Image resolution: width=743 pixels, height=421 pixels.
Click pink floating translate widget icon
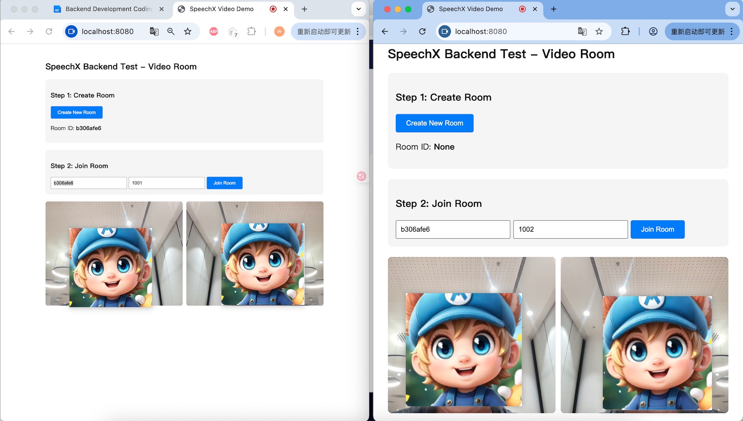(361, 176)
